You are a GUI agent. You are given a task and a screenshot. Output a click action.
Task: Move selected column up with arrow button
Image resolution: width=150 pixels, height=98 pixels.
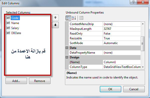point(55,18)
